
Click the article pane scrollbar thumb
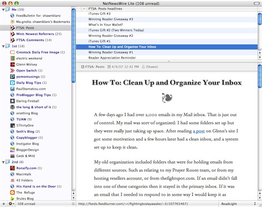[260, 76]
